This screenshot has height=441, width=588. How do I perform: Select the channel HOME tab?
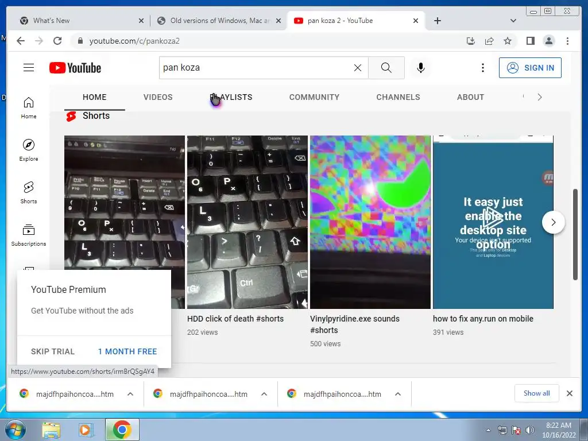95,97
